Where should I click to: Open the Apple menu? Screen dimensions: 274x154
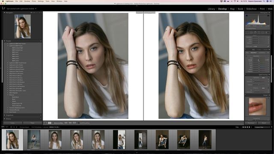(3, 1)
